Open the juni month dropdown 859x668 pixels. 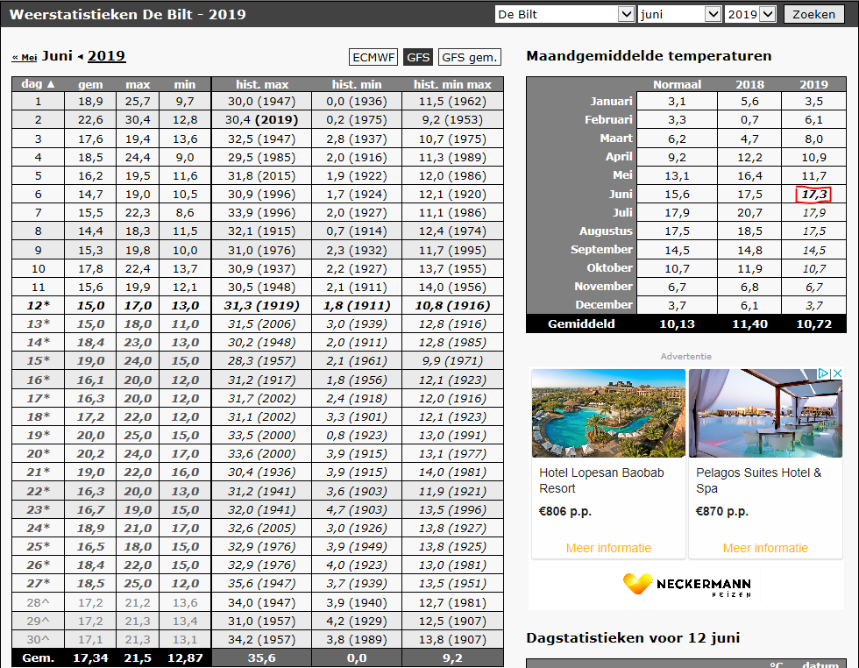[679, 14]
